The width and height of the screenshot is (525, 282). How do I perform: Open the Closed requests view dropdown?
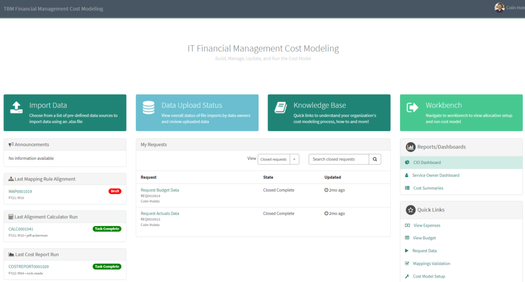click(x=274, y=159)
